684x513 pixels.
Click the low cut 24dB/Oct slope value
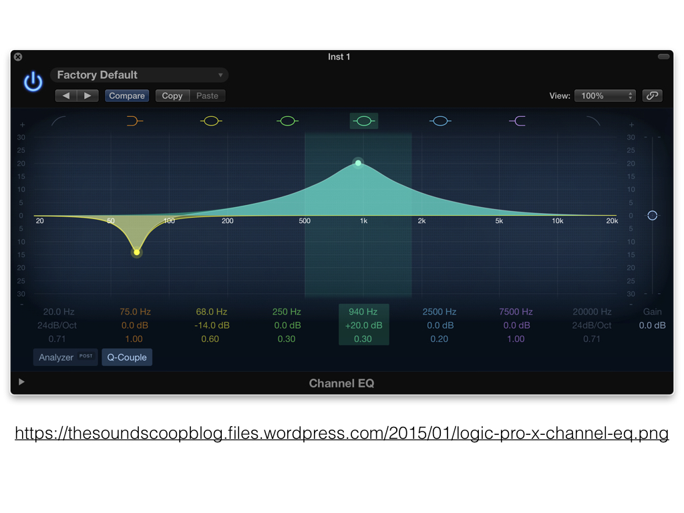point(57,325)
